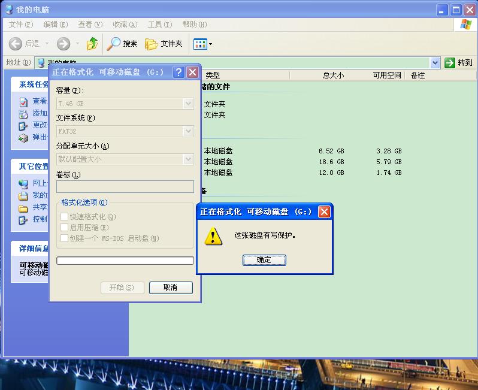This screenshot has height=390, width=478.
Task: Enable Quick Format (快速格式化) checkbox
Action: 65,217
